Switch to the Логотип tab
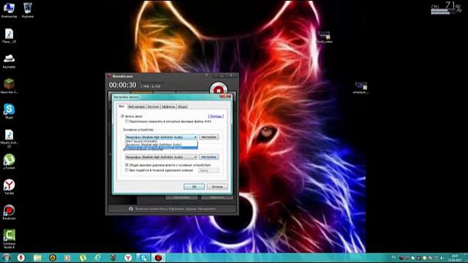The height and width of the screenshot is (263, 468). (154, 107)
